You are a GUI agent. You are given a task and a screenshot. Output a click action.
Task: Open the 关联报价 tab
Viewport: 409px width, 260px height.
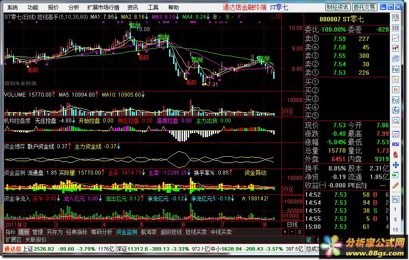click(36, 240)
